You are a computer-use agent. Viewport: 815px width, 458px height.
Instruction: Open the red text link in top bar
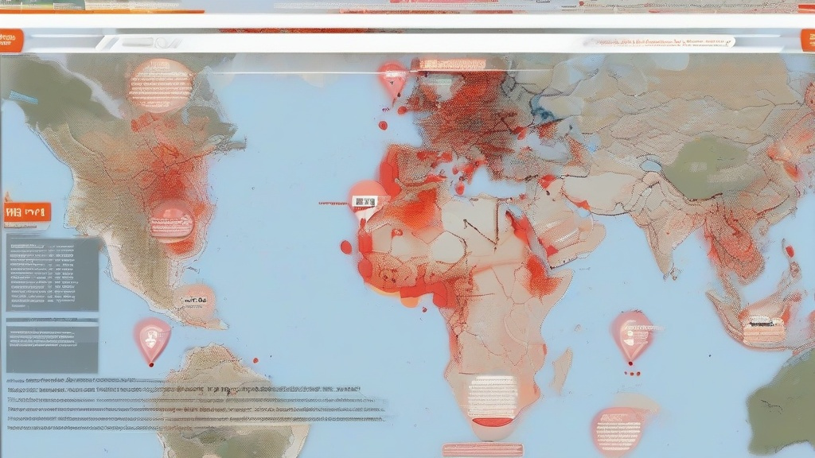[661, 41]
